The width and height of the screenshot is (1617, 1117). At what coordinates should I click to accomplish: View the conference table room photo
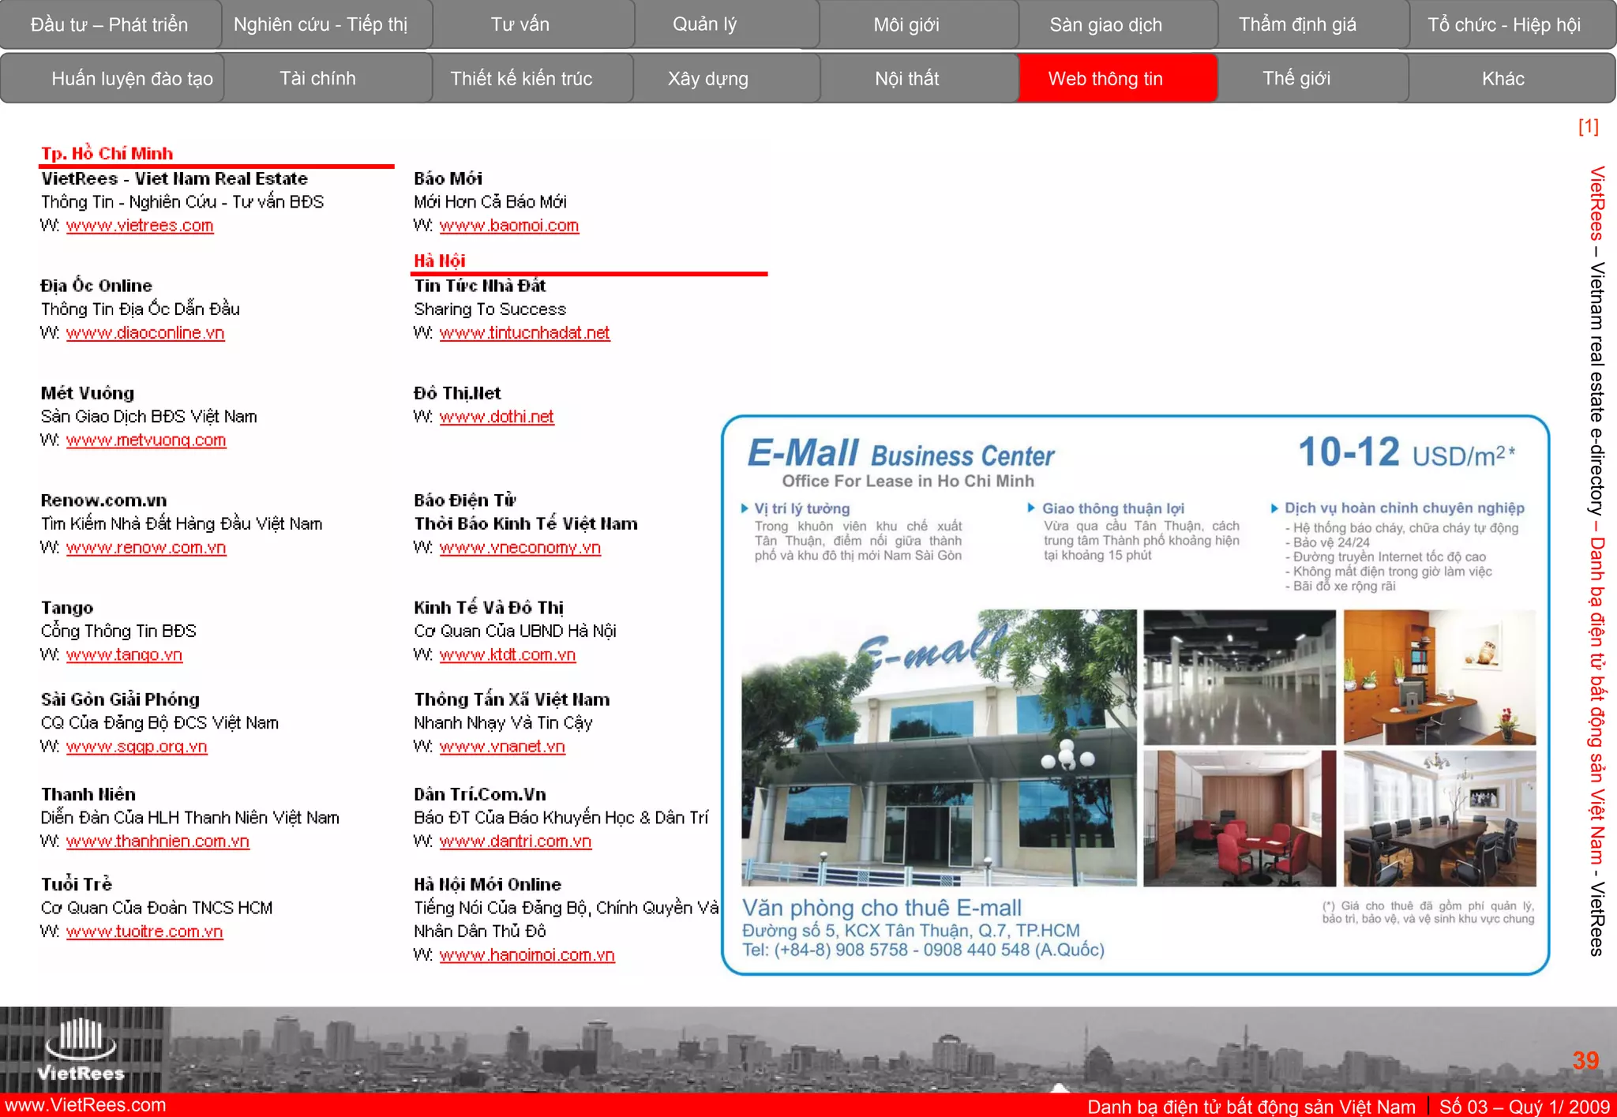(x=1440, y=819)
